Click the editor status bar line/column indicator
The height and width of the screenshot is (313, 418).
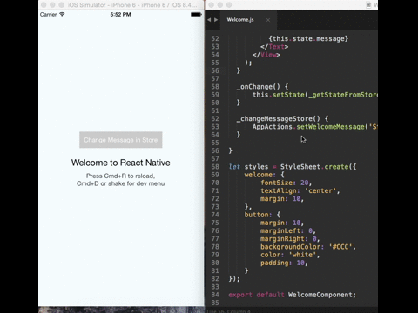(x=229, y=311)
